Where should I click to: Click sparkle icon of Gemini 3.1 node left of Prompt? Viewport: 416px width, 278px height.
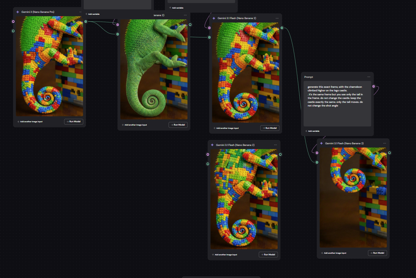click(x=214, y=18)
